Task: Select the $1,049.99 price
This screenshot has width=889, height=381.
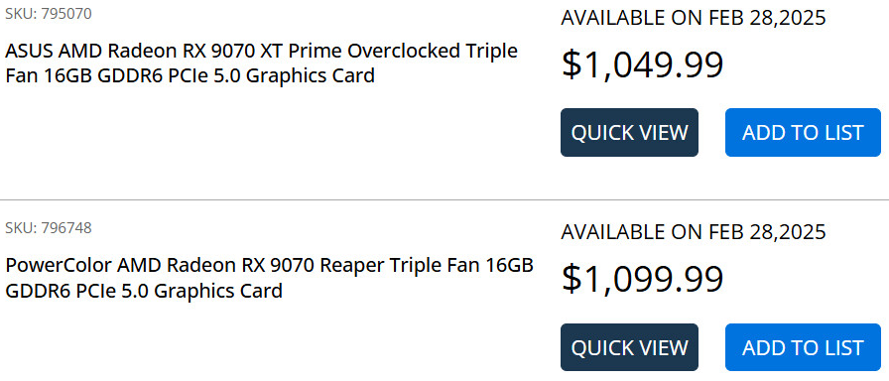Action: 642,64
